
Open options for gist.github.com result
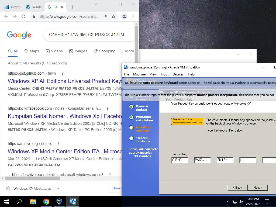click(x=63, y=73)
